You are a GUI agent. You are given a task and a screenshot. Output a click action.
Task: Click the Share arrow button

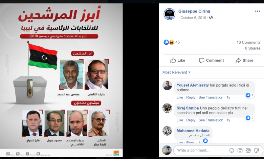point(244,61)
